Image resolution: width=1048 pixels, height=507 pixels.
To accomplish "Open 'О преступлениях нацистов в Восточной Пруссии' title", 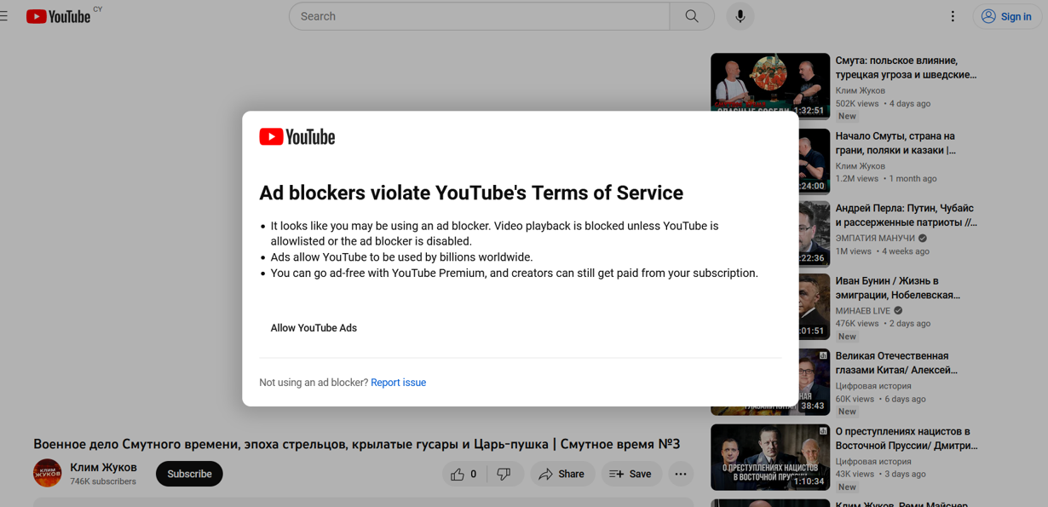I will point(907,439).
